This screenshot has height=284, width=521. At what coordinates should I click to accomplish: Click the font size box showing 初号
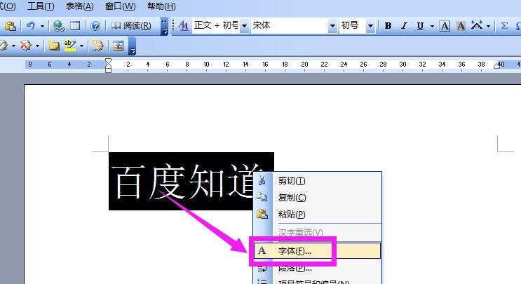click(x=352, y=25)
